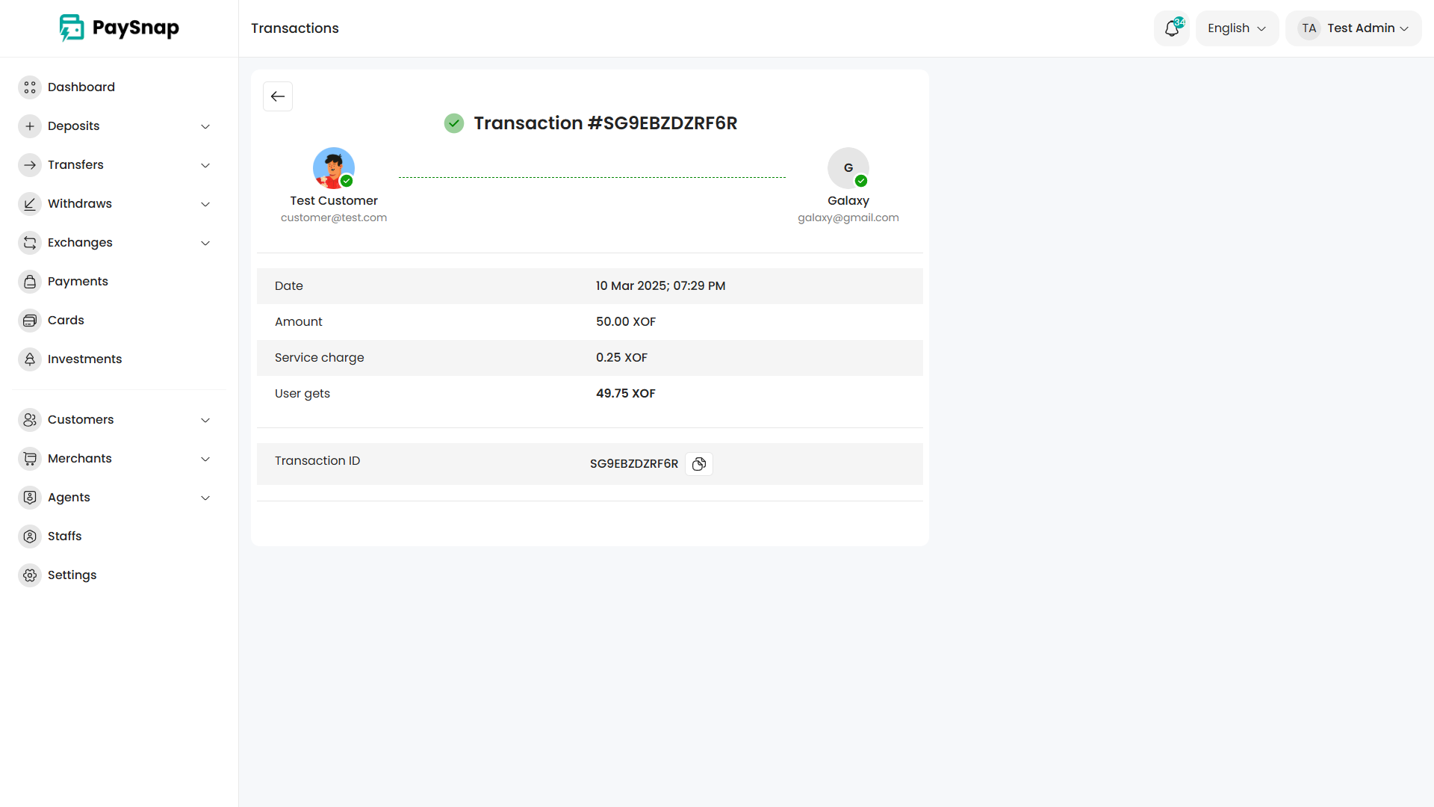Screen dimensions: 1434x807
Task: Open the notifications bell
Action: (1172, 28)
